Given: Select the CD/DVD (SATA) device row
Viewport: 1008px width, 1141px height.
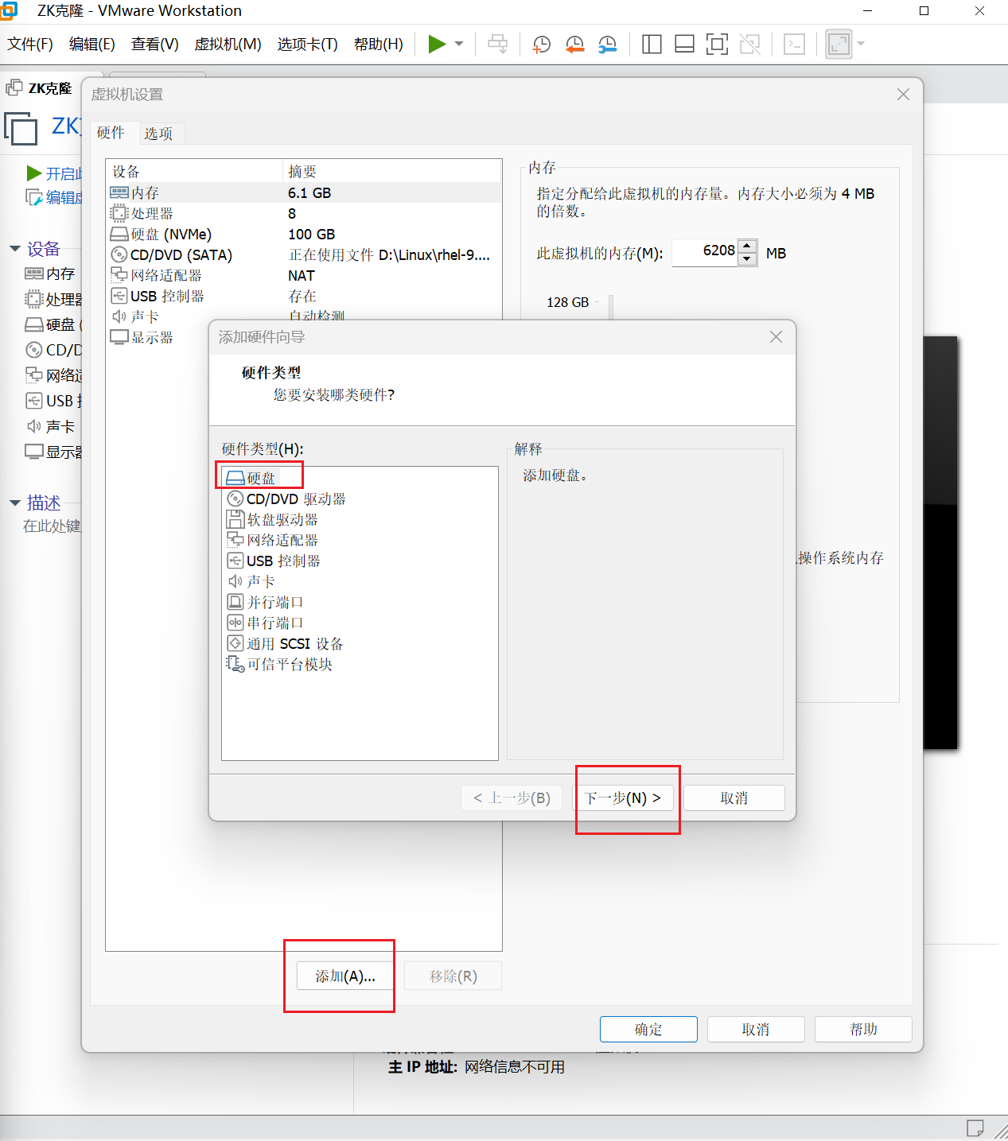Looking at the screenshot, I should click(304, 254).
